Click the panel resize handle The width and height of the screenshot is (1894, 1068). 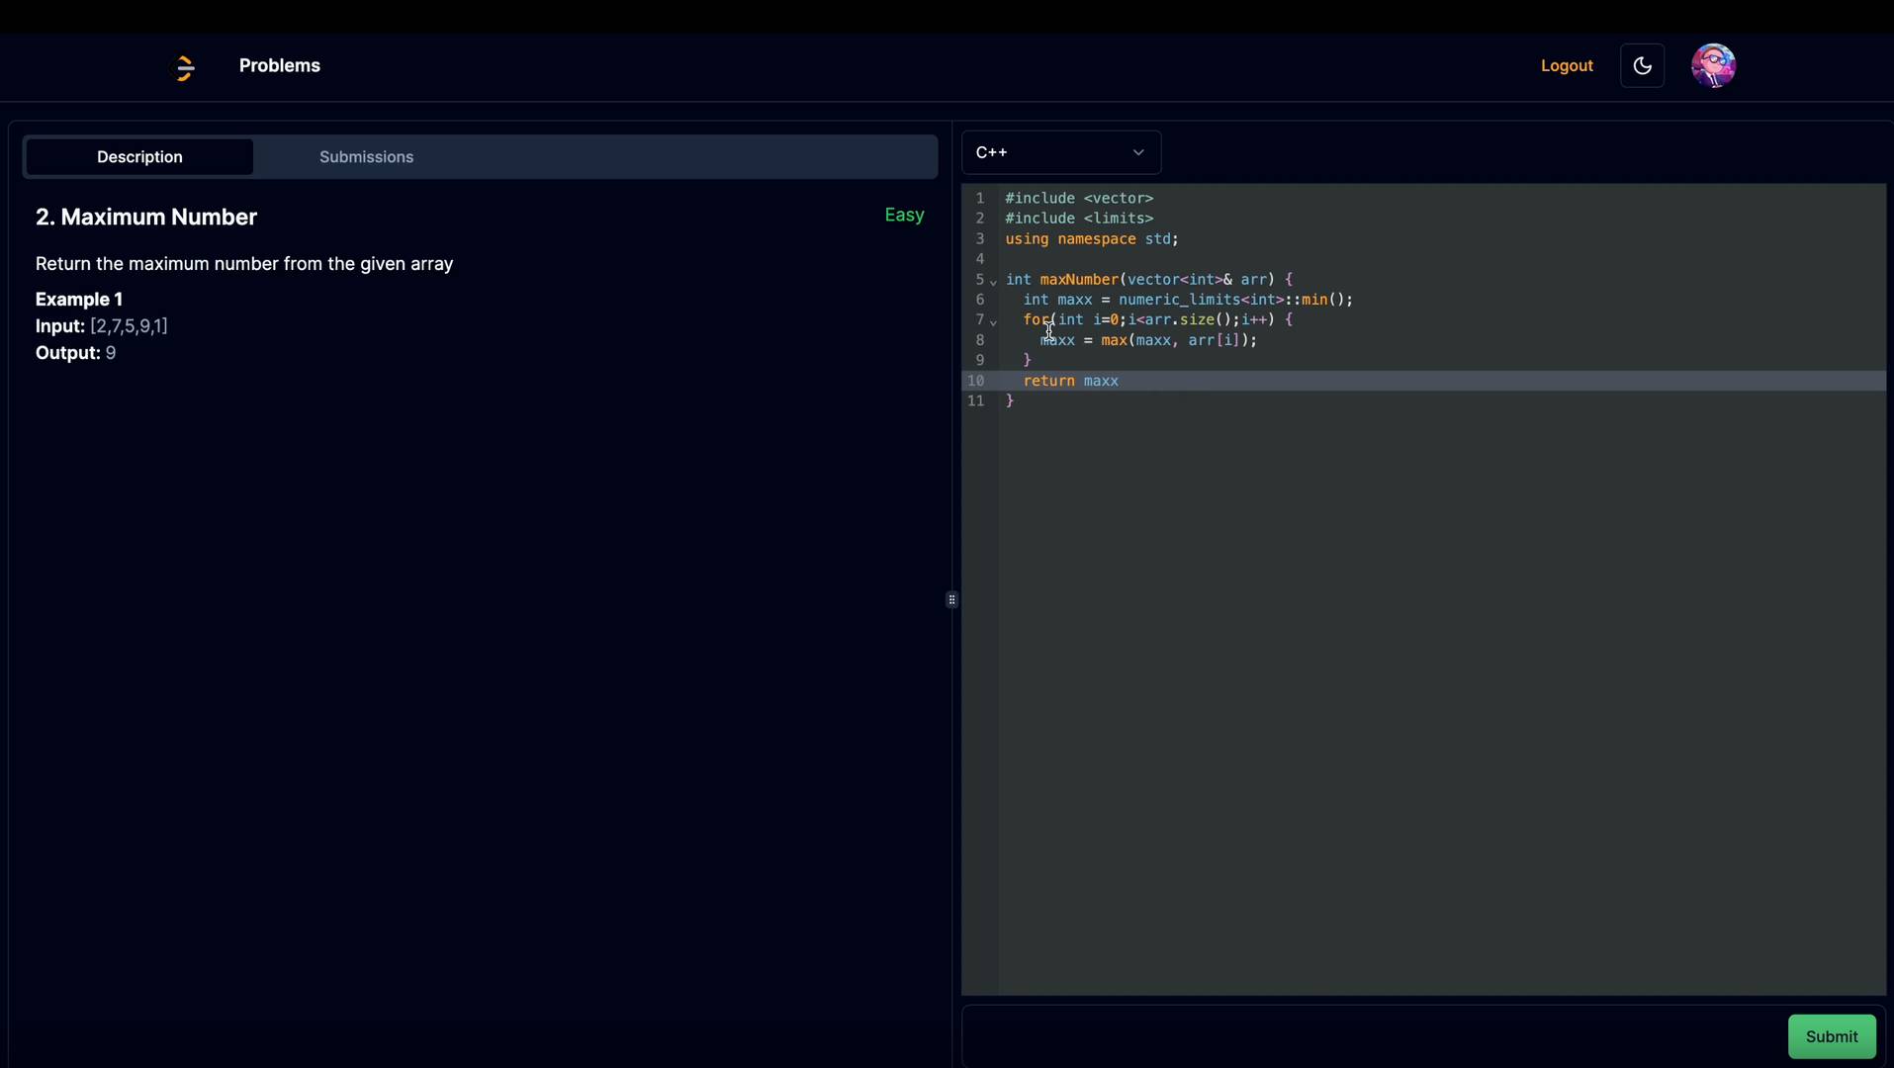[x=951, y=599]
